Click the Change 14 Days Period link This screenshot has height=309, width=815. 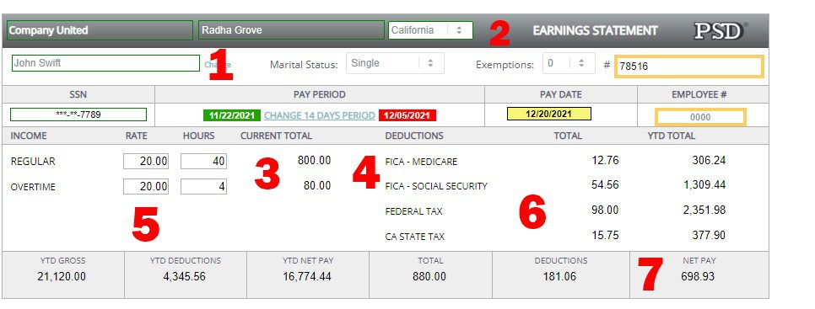(x=320, y=115)
